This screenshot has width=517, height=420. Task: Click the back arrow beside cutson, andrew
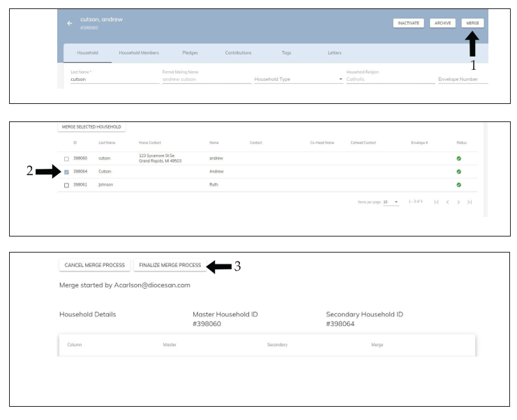69,23
